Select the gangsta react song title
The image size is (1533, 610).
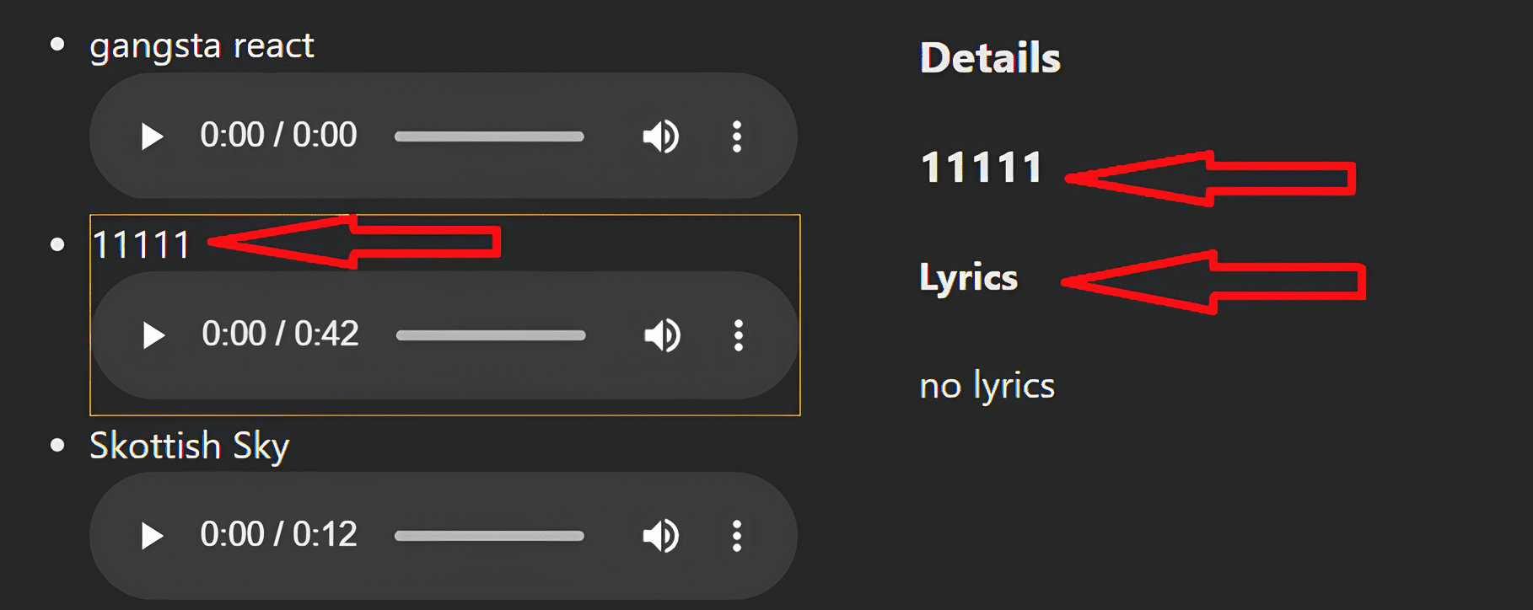[x=202, y=45]
